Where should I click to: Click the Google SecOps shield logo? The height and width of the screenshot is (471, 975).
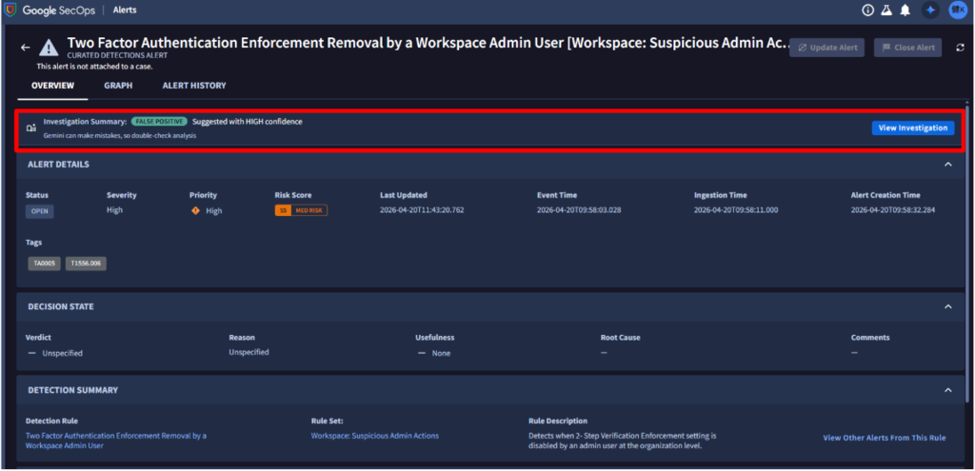pos(10,10)
